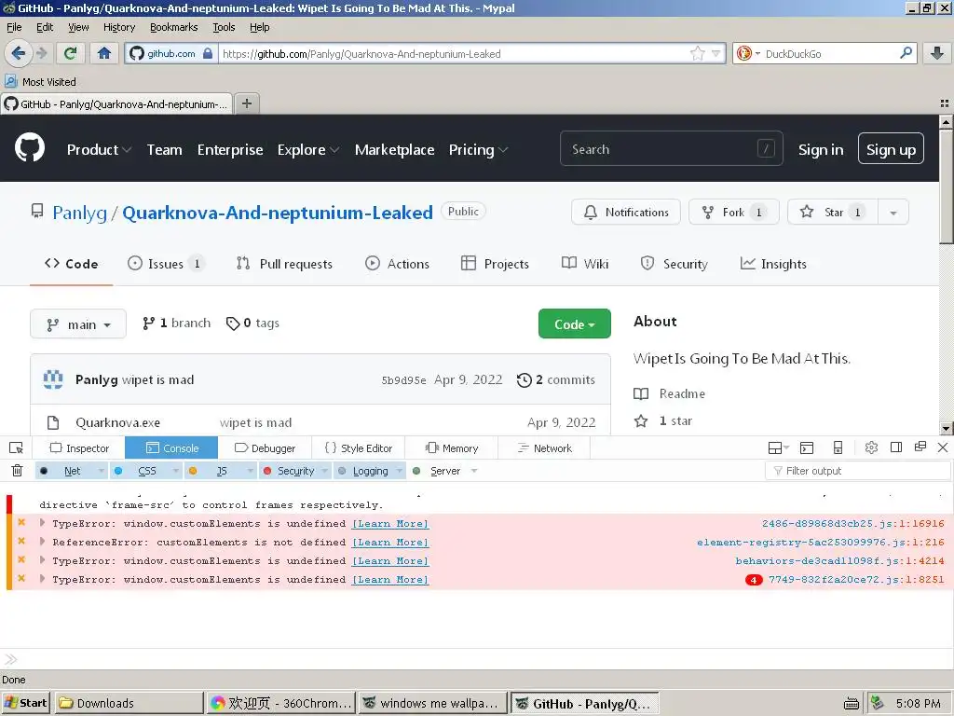Viewport: 954px width, 716px height.
Task: Open the main branch dropdown
Action: 78,324
